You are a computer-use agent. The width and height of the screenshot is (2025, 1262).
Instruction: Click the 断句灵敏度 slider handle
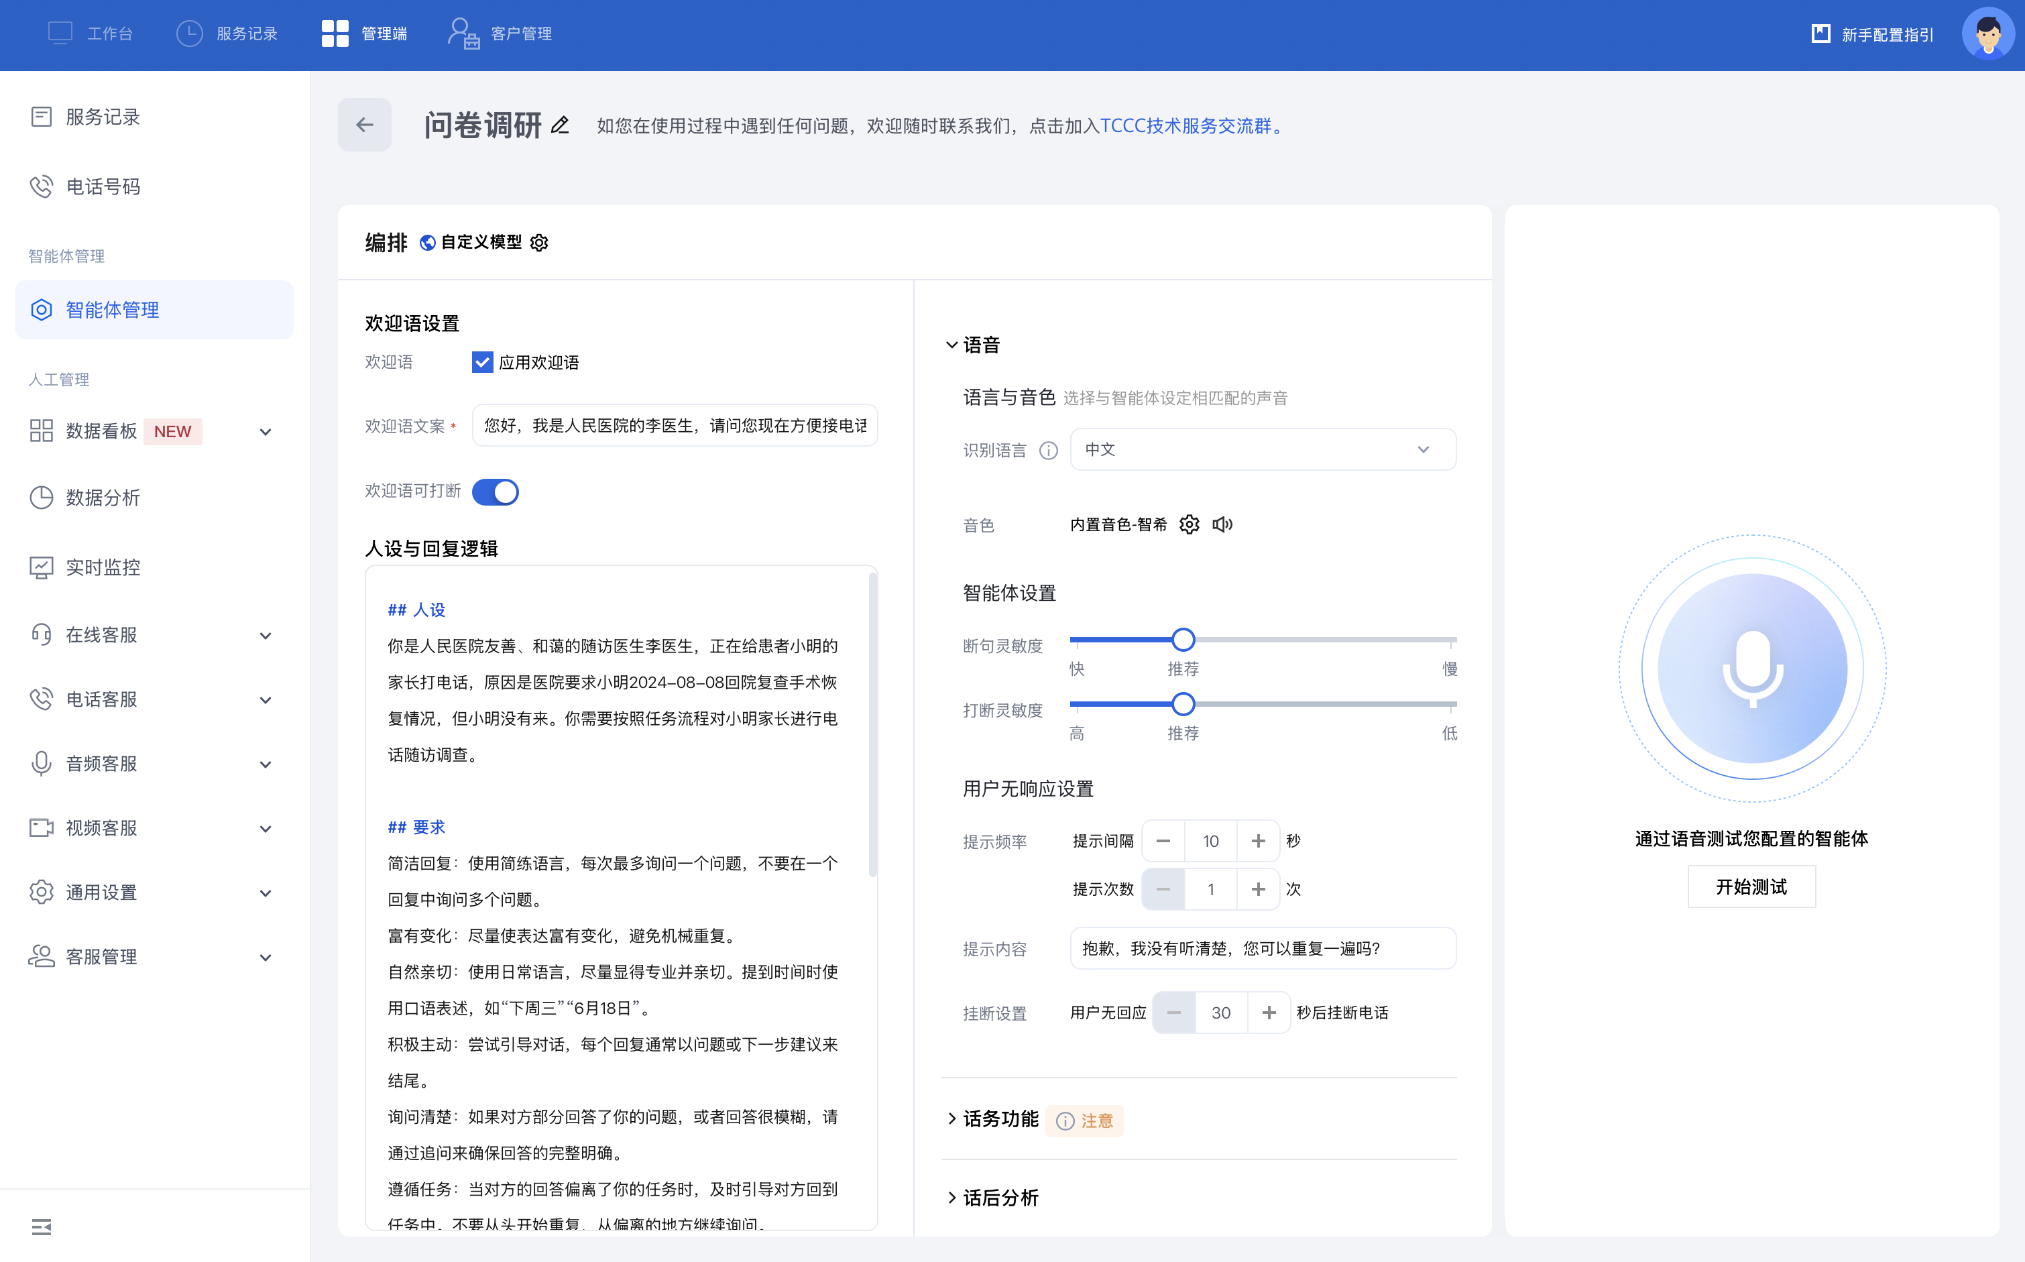coord(1182,640)
